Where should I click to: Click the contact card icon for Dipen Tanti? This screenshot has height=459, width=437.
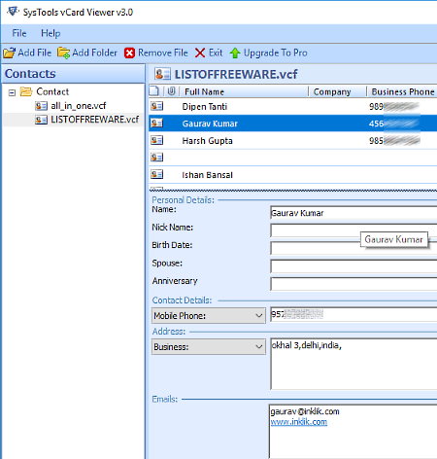pos(157,106)
